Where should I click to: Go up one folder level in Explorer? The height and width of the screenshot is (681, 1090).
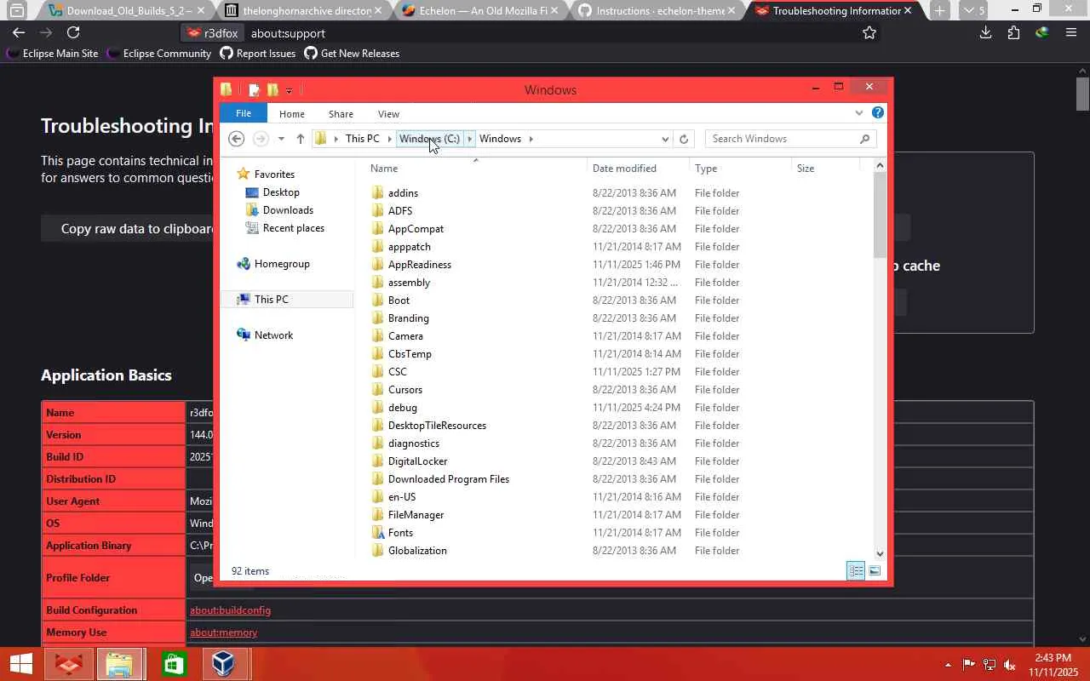coord(300,139)
